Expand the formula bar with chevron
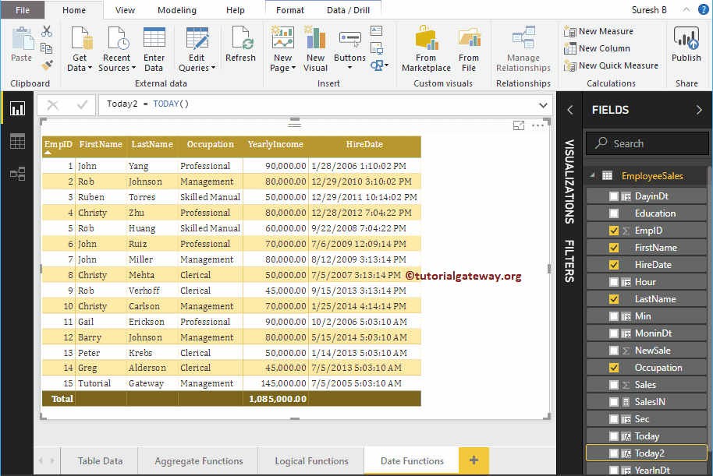The image size is (713, 476). (543, 104)
